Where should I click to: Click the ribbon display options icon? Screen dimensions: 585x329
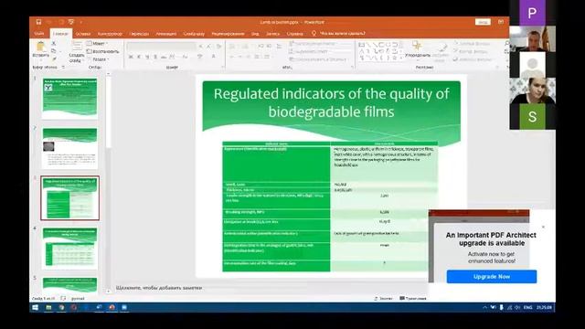coord(501,22)
